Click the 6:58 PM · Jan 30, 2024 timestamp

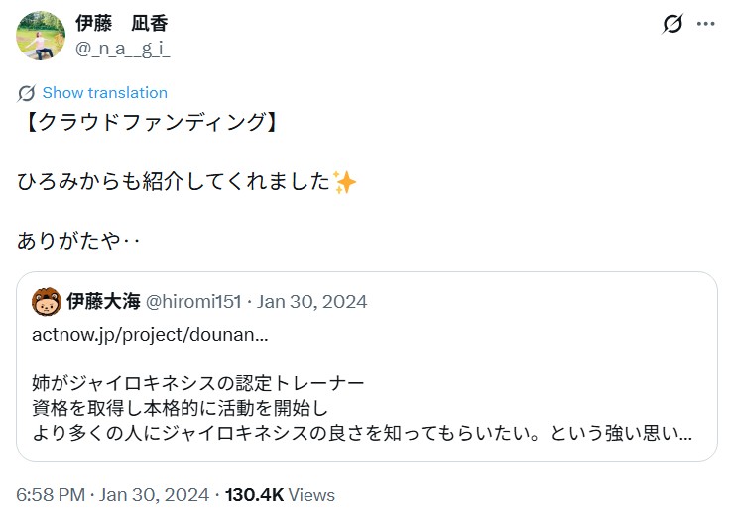pyautogui.click(x=113, y=494)
